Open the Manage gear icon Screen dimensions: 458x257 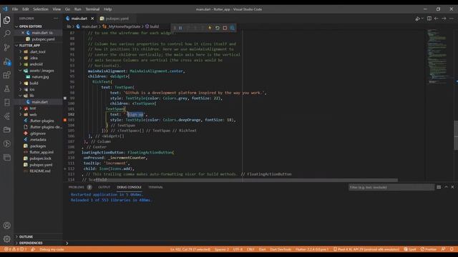(6, 239)
